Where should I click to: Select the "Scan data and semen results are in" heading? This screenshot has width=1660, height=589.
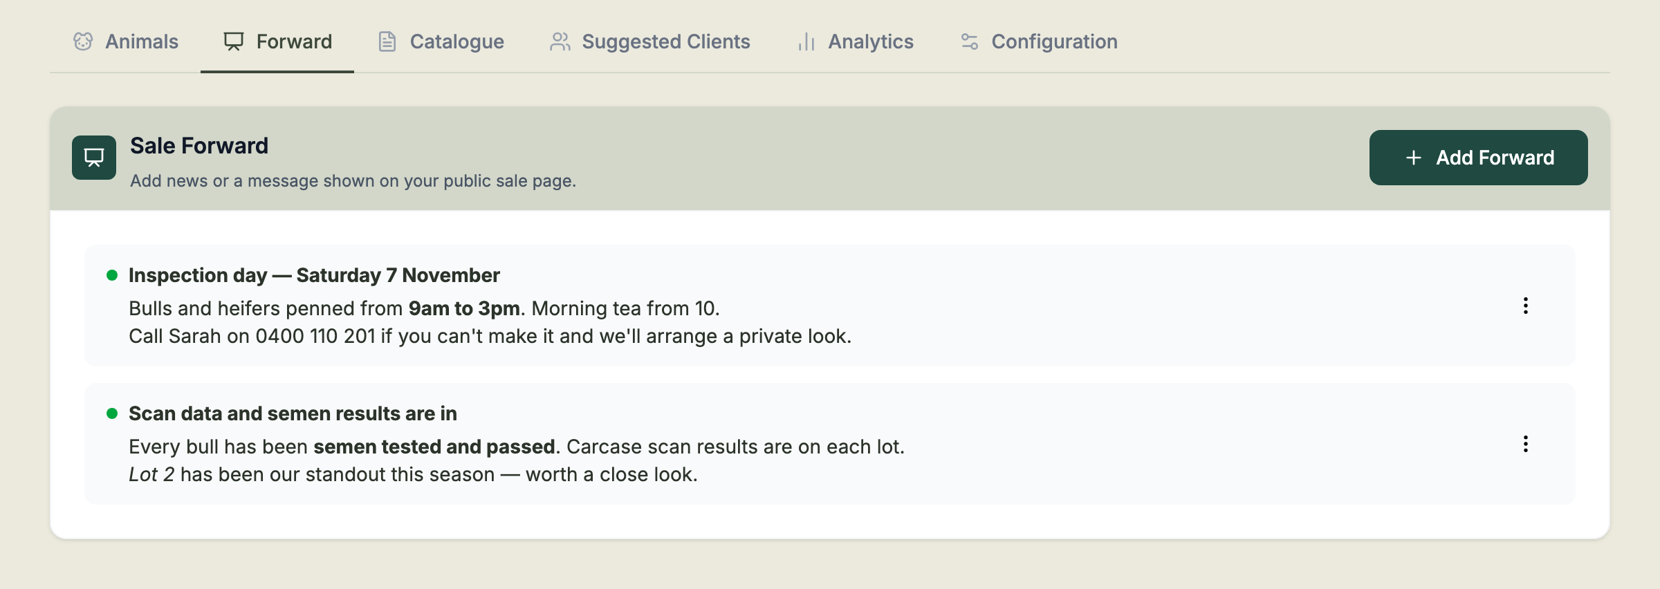293,413
